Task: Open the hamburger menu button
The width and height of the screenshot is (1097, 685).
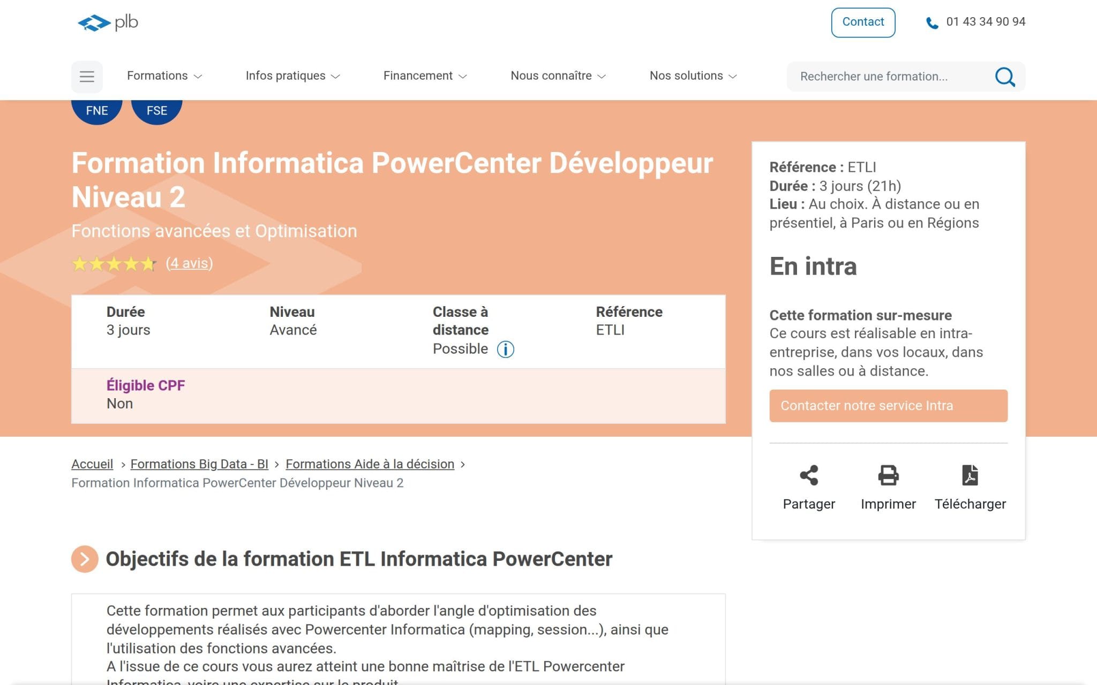Action: [87, 77]
